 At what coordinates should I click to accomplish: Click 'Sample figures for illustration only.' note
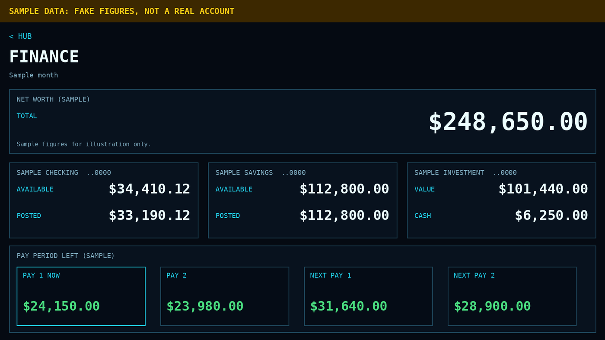(84, 144)
